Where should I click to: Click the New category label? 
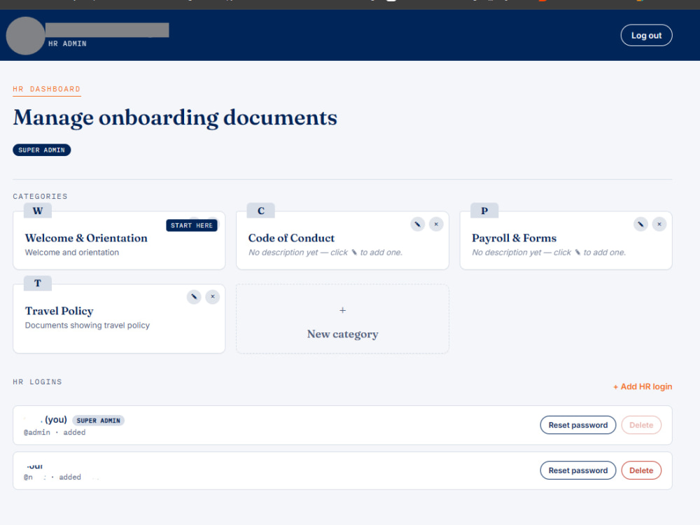coord(342,334)
